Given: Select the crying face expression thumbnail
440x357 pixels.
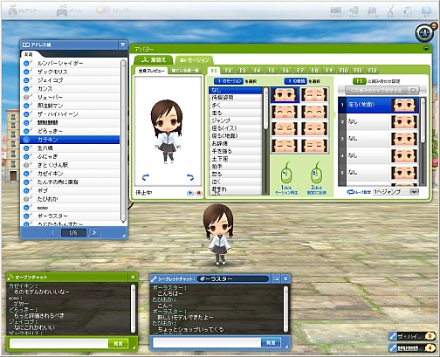Looking at the screenshot, I should (x=314, y=94).
